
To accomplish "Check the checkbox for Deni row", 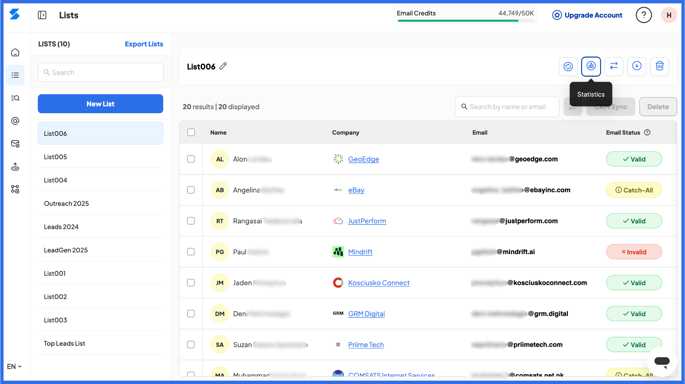I will [191, 314].
